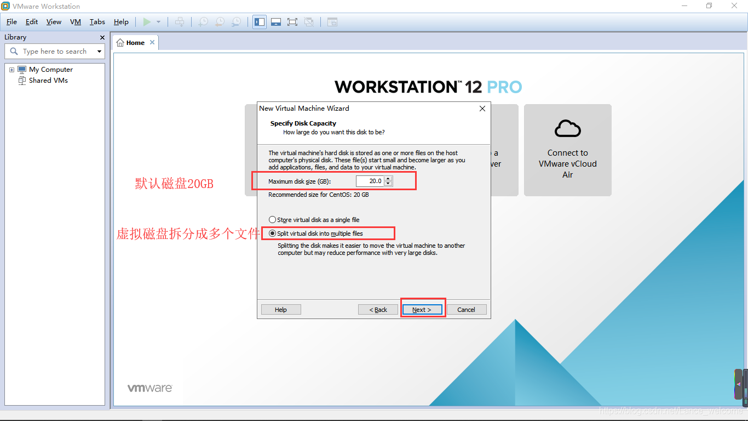Open the File menu
Screen dimensions: 748x421
pos(12,22)
